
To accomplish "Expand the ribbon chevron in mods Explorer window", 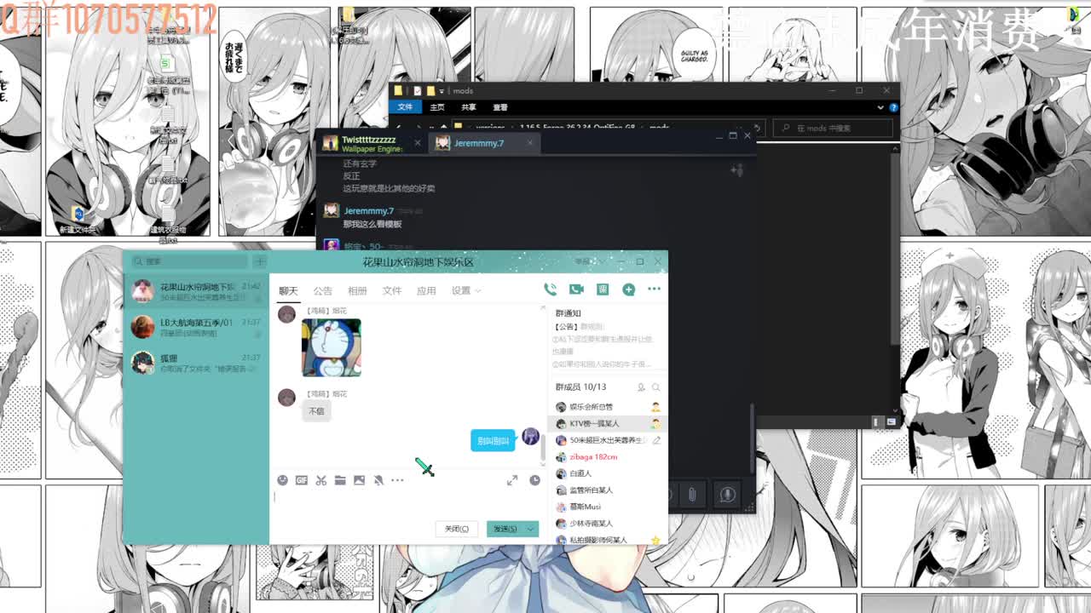I will click(880, 107).
